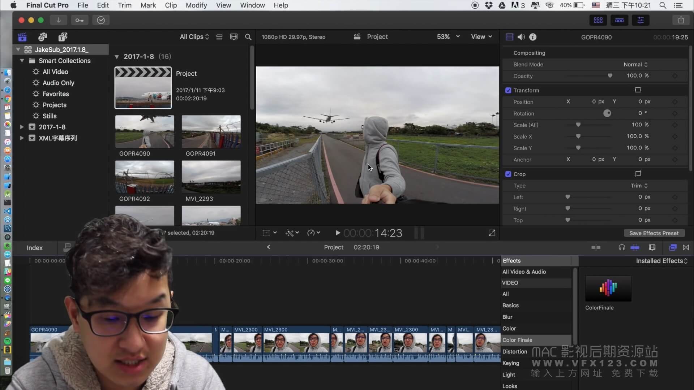Click the Transform onscreen controls icon
The image size is (694, 390).
coord(638,90)
